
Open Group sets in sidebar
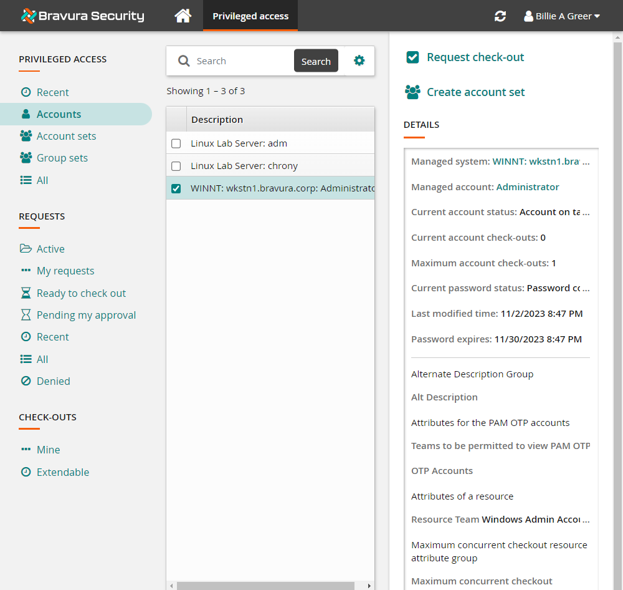click(x=62, y=158)
